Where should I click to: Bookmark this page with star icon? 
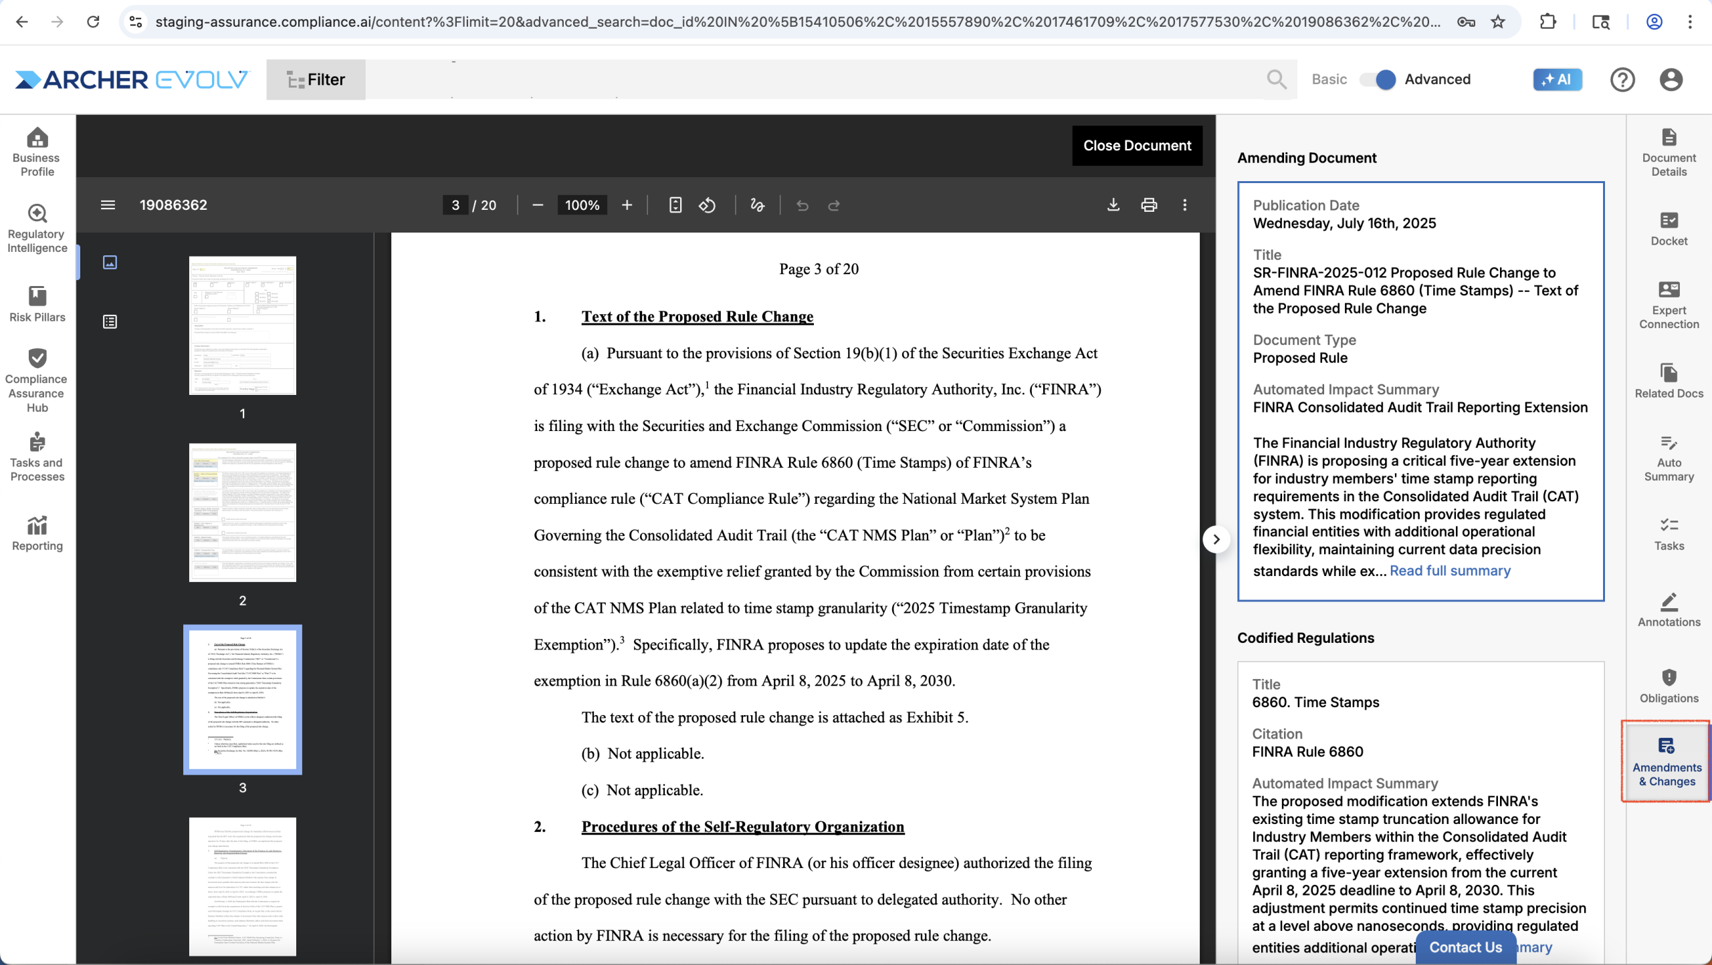(x=1498, y=22)
